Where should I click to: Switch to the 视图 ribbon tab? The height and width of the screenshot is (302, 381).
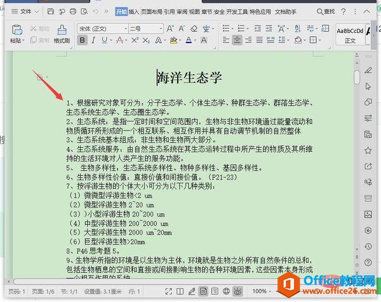pos(194,11)
